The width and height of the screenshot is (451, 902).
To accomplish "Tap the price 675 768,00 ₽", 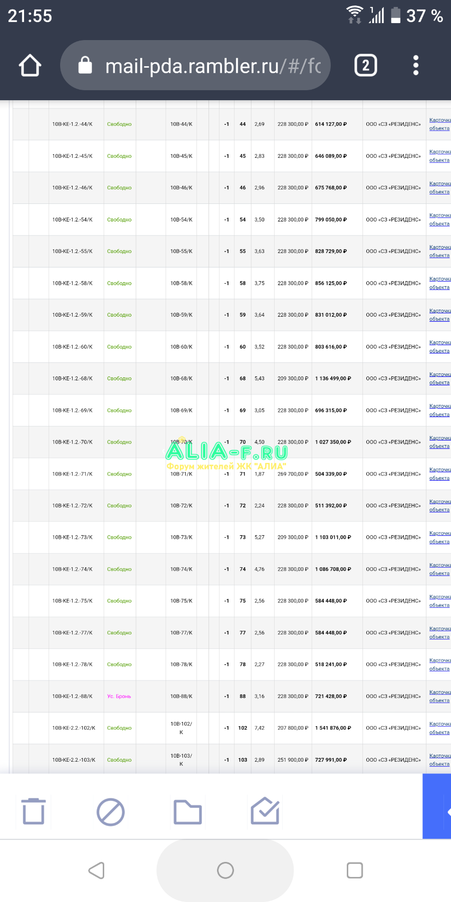I will (331, 188).
